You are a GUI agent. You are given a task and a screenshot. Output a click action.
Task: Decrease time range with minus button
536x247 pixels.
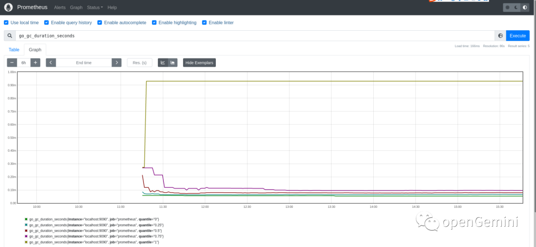click(12, 62)
